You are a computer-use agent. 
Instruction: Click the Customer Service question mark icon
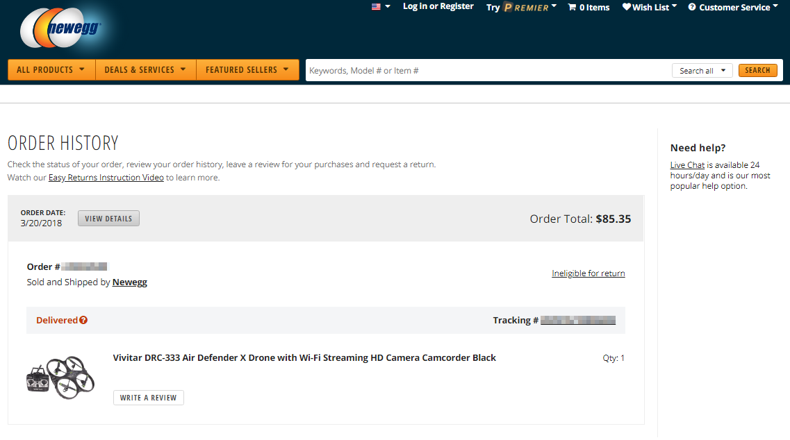pyautogui.click(x=692, y=7)
